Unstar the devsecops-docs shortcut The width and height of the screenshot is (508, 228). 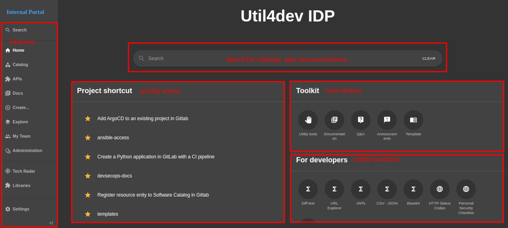88,176
